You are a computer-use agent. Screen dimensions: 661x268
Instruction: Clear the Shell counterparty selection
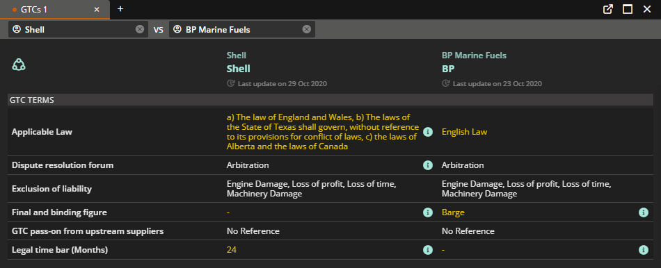point(140,29)
